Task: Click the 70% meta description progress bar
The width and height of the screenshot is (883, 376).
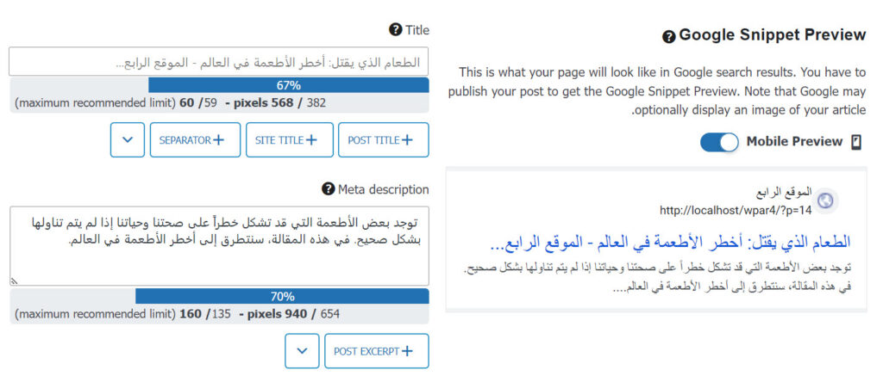Action: pos(282,296)
